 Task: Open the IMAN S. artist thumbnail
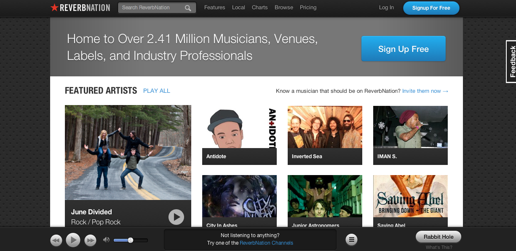[410, 127]
